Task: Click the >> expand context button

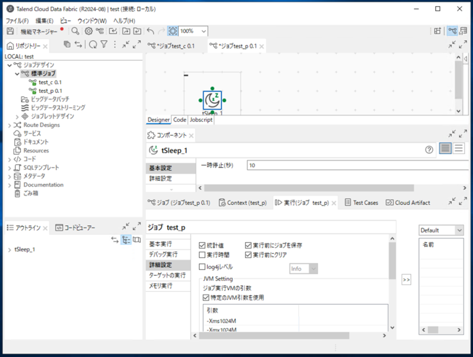Action: click(406, 279)
